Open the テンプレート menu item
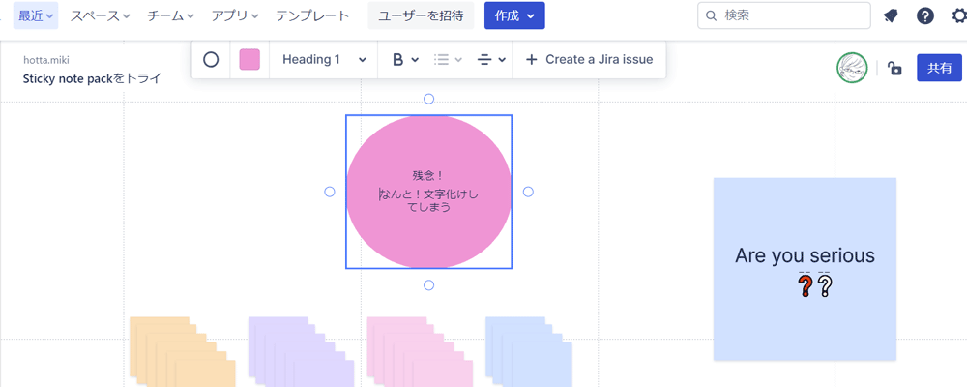Viewport: 967px width, 387px height. 312,16
